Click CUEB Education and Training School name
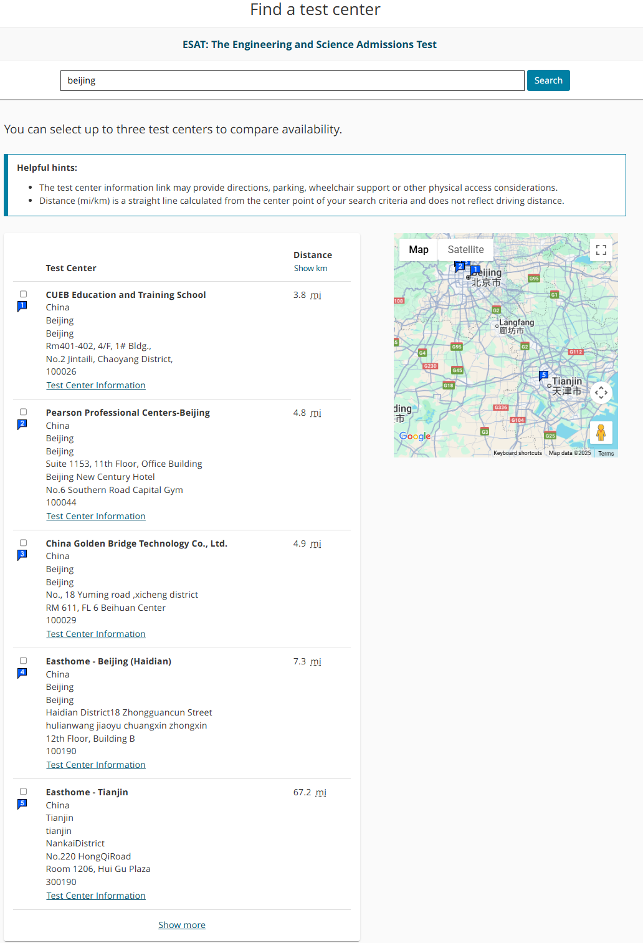This screenshot has height=943, width=643. click(126, 295)
